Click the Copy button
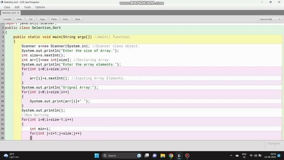Viewport: 284px width, 160px height. pyautogui.click(x=43, y=19)
